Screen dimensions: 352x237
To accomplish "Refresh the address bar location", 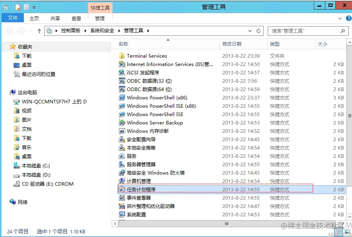I will coord(259,31).
